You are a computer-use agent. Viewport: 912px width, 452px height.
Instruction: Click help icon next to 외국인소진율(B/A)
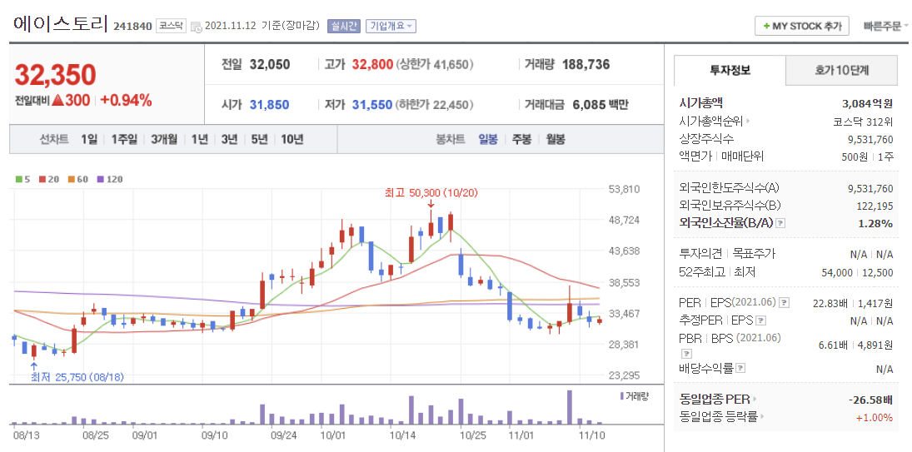(781, 223)
